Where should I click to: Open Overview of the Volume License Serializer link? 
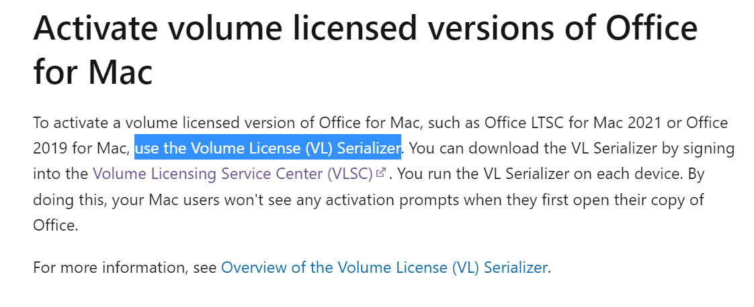[x=384, y=267]
